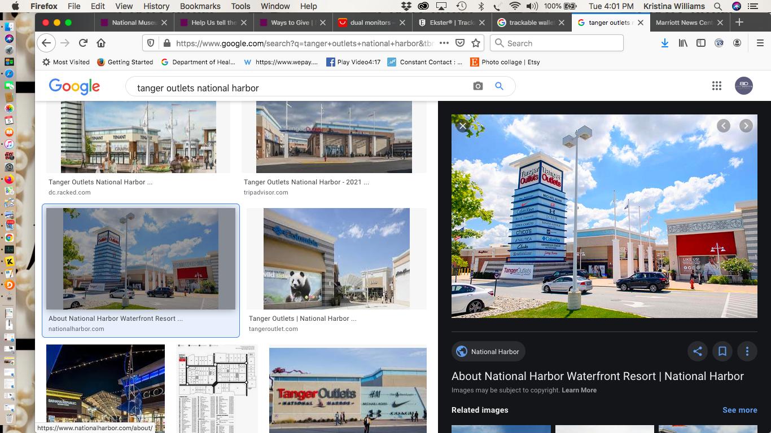Image resolution: width=771 pixels, height=433 pixels.
Task: Open the Firefox home page
Action: [101, 43]
